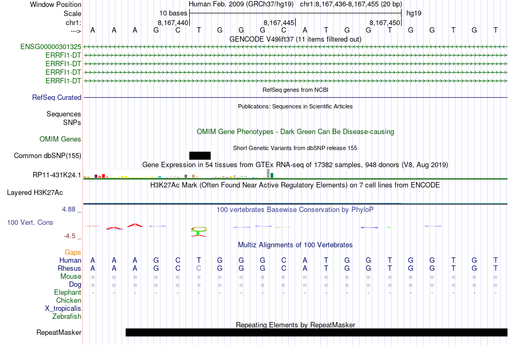508x345 pixels.
Task: Click the RepeatMasker track label
Action: 59,332
